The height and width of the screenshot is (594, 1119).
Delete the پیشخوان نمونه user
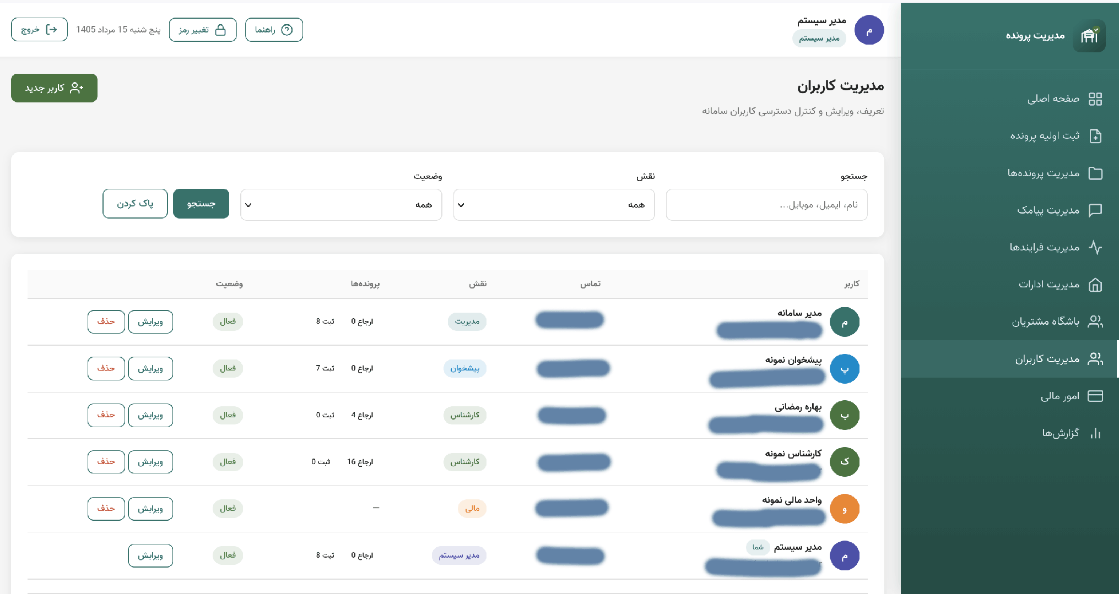click(x=106, y=368)
